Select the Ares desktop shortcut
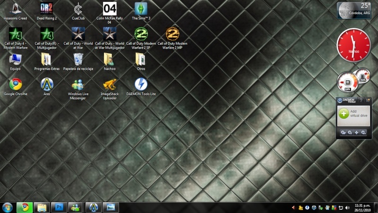The width and height of the screenshot is (378, 213). click(47, 87)
